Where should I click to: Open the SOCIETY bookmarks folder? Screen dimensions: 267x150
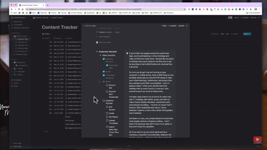click(x=113, y=13)
